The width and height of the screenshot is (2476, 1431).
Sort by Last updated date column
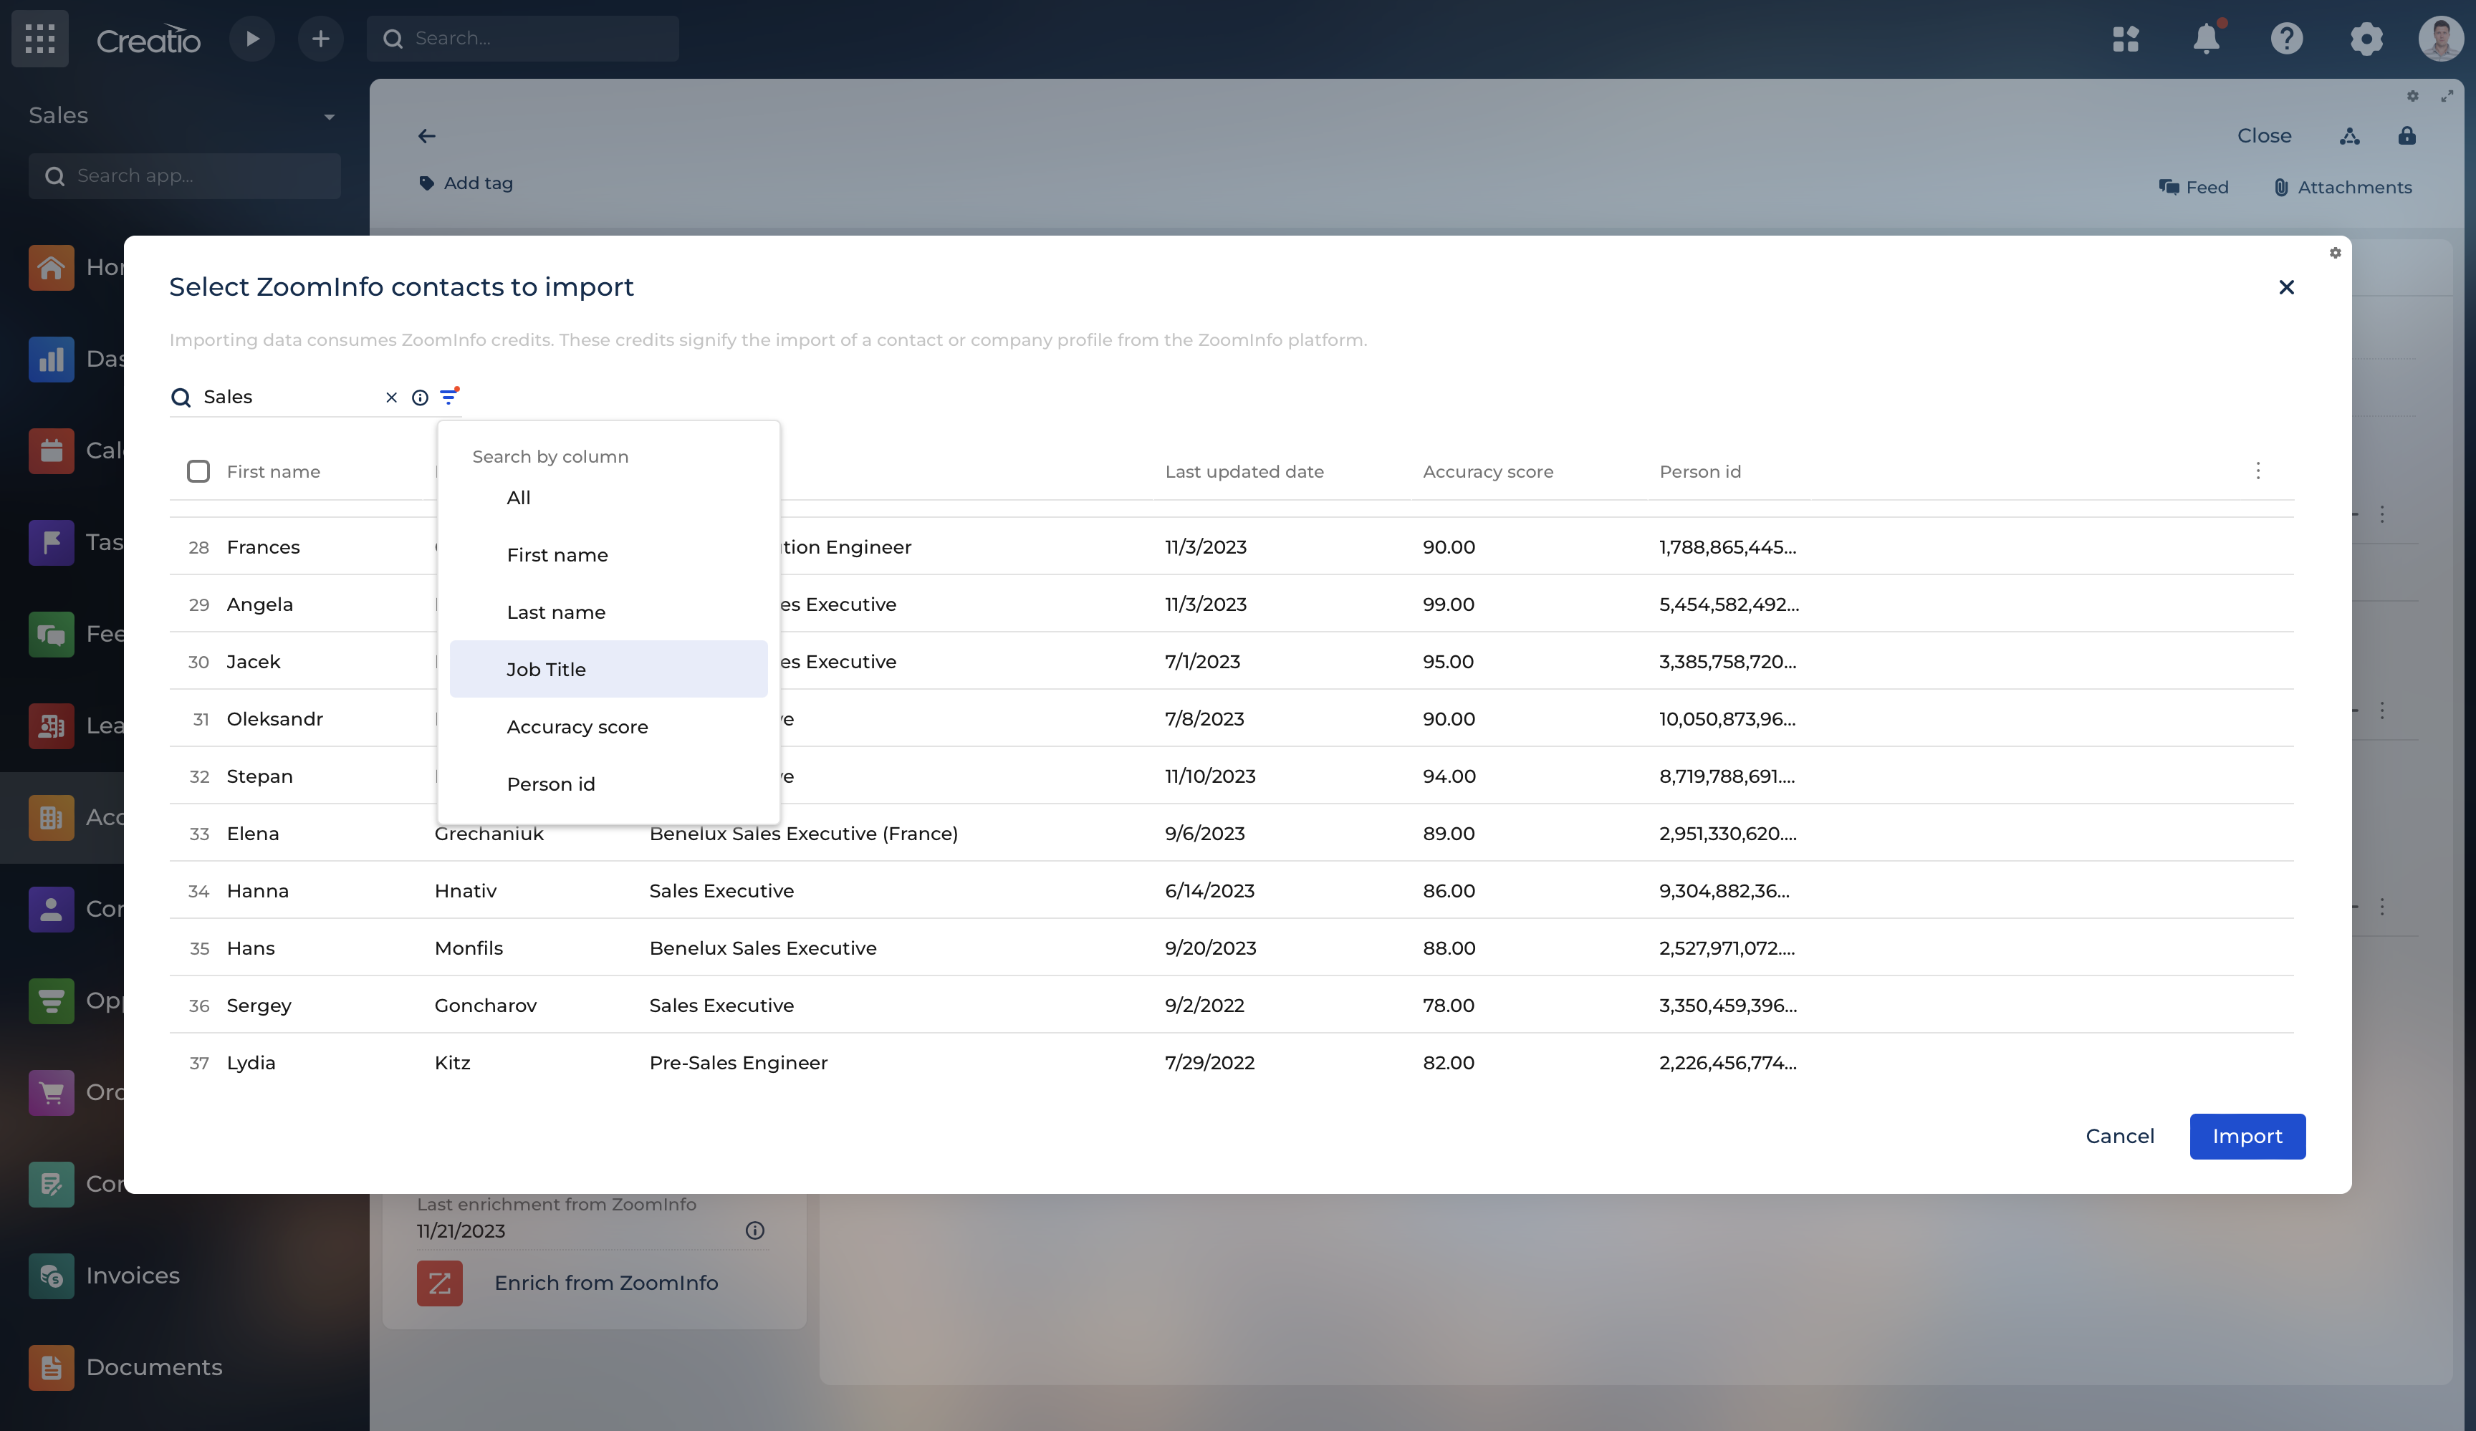tap(1244, 471)
